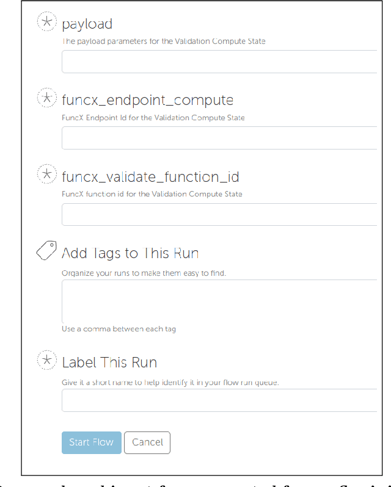Click the Add Tags to This Run heading

[x=130, y=253]
